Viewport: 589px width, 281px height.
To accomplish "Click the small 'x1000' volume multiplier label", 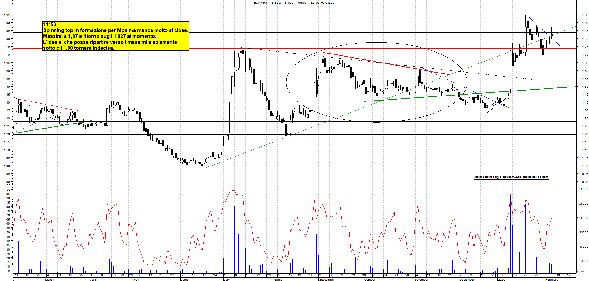I will click(x=581, y=271).
